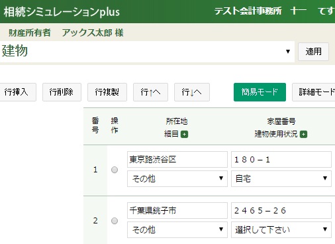Click the 家屋番号 column header
335x244 pixels.
point(281,121)
